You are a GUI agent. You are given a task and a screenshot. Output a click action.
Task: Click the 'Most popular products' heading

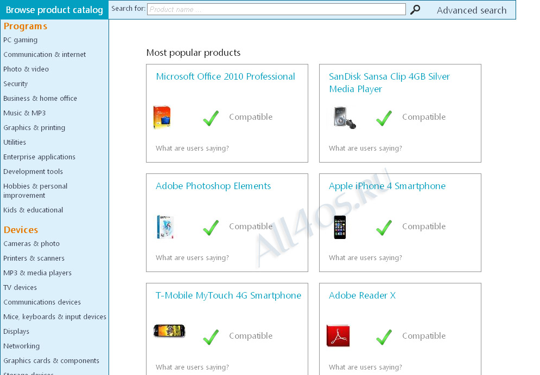click(x=193, y=53)
